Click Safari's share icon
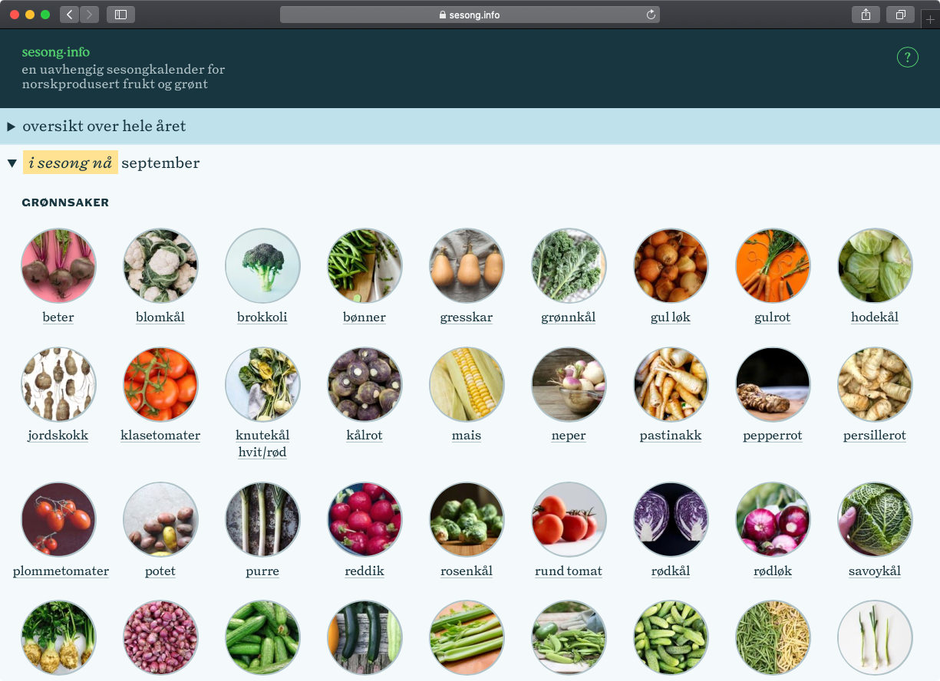The height and width of the screenshot is (681, 940). [x=866, y=15]
